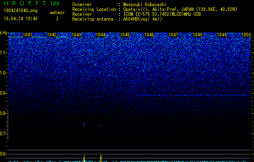Click the Ovserver label
254x162 pixels.
point(82,4)
